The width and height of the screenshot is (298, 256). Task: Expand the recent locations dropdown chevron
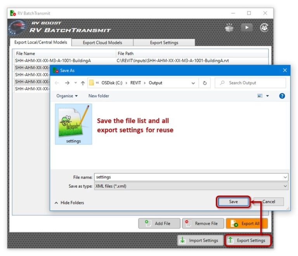(75, 83)
